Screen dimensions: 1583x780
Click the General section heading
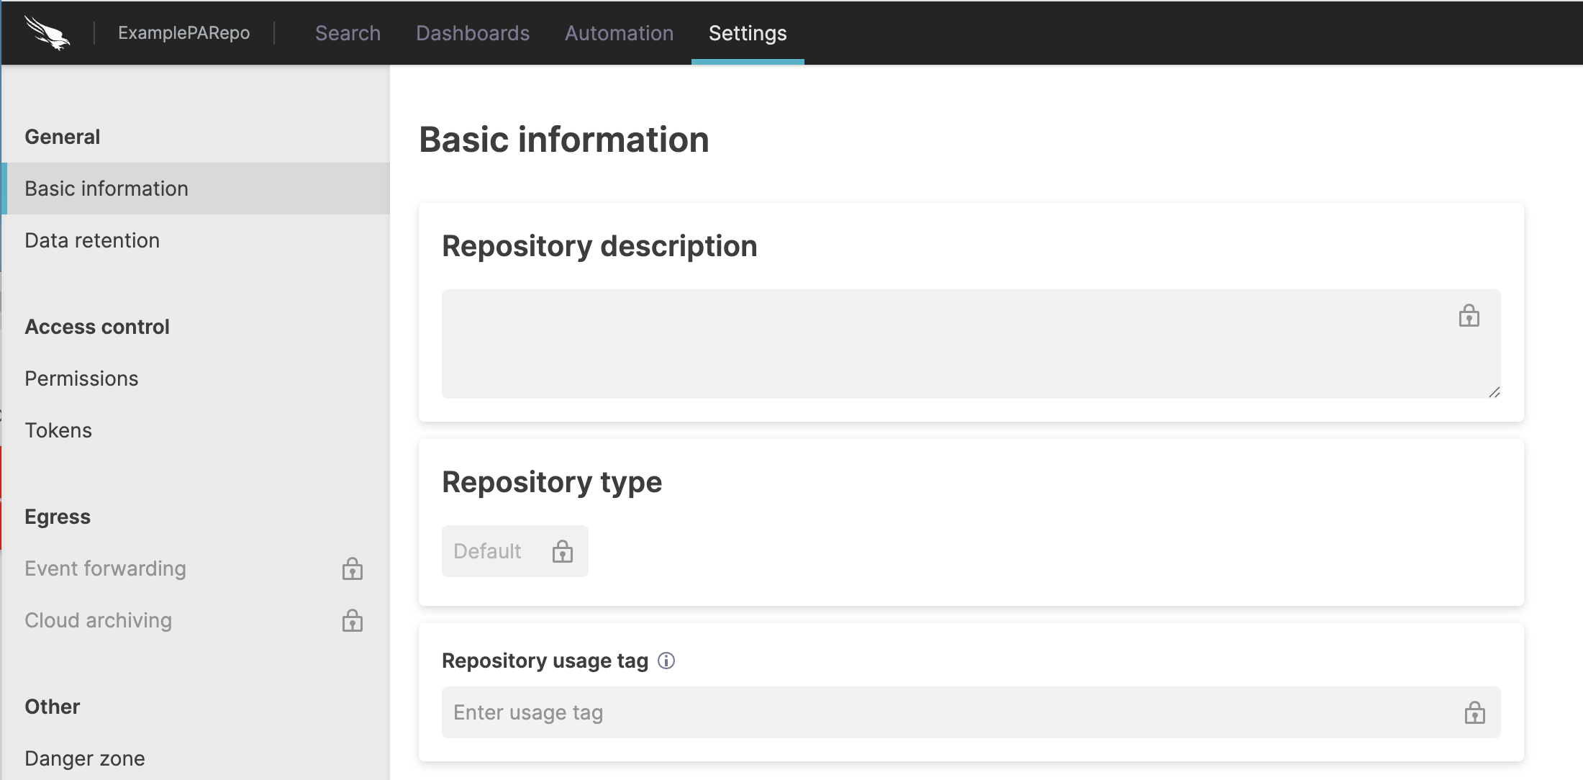[x=63, y=137]
